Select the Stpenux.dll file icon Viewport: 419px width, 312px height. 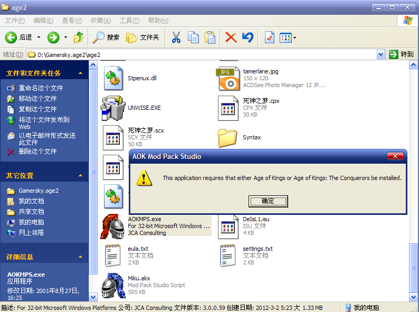point(113,78)
